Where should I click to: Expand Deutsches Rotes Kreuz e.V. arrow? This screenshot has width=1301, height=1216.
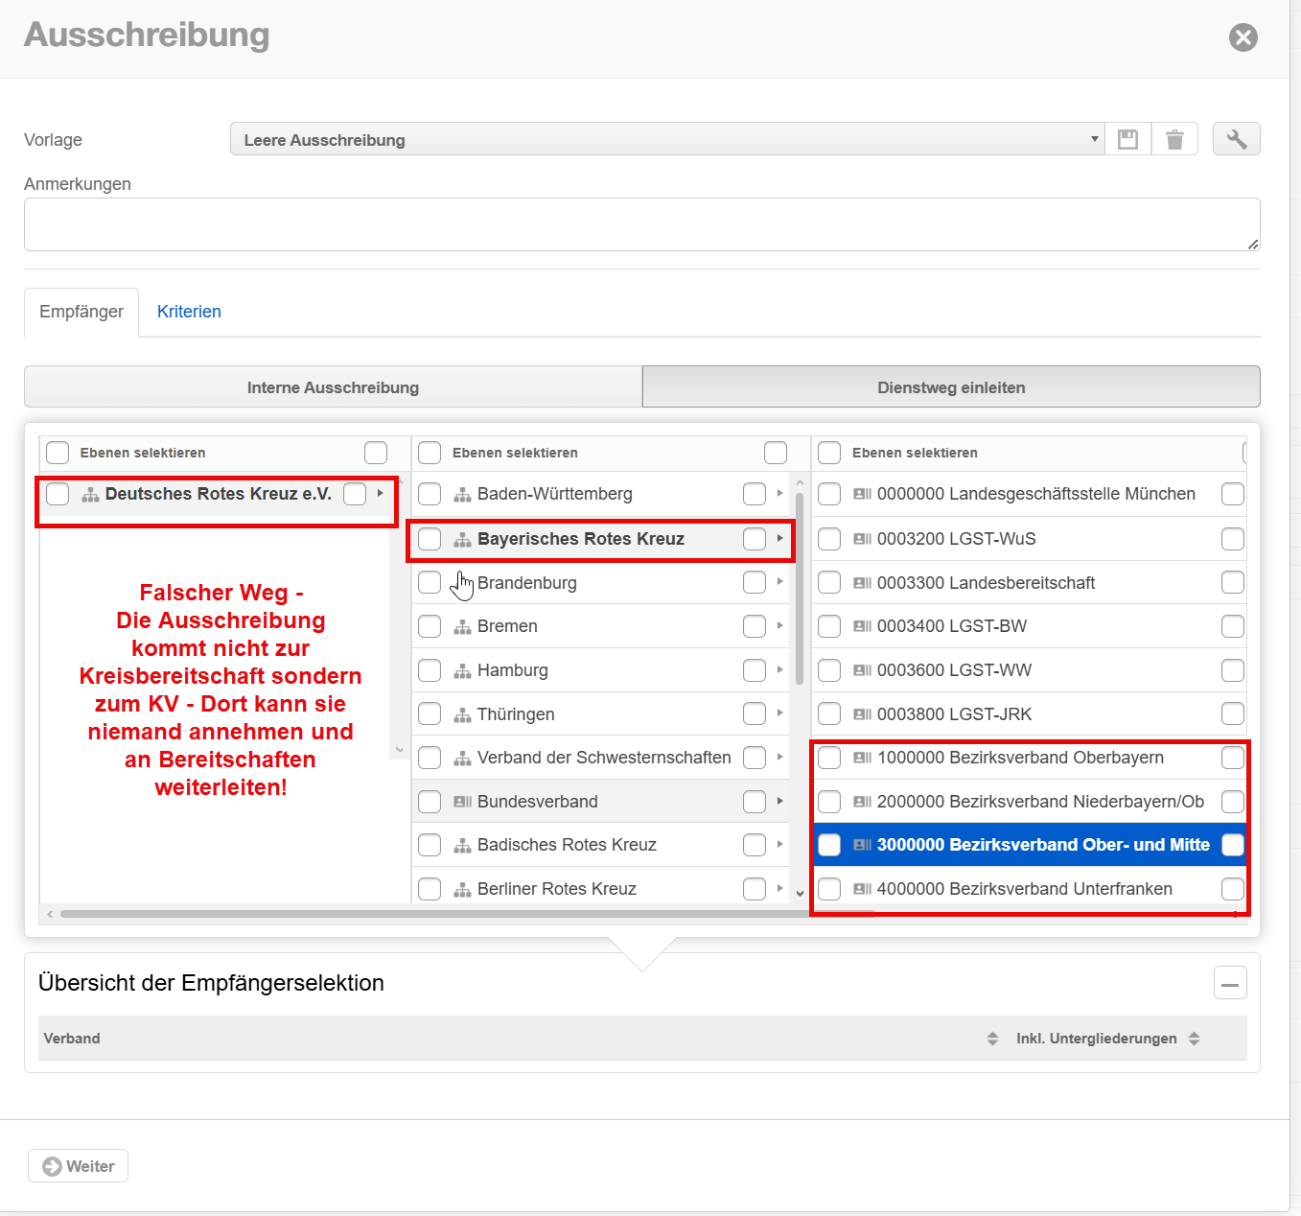point(381,494)
